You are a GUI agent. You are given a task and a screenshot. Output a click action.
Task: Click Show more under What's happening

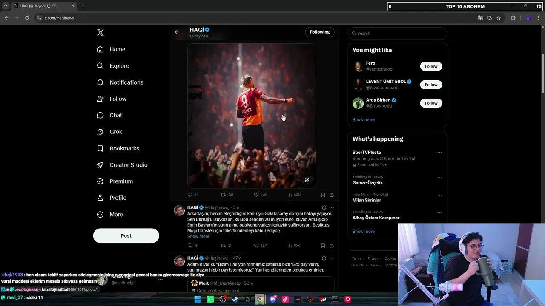click(x=364, y=232)
